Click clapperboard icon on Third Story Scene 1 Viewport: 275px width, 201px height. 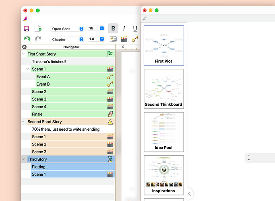[110, 174]
